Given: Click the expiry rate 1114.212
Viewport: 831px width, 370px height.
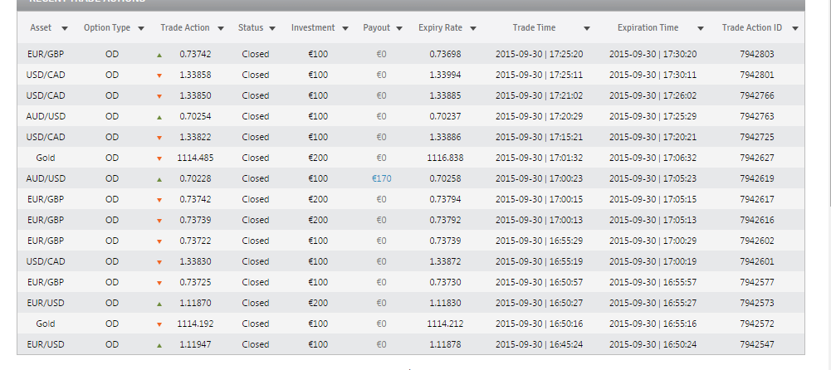Looking at the screenshot, I should tap(445, 324).
